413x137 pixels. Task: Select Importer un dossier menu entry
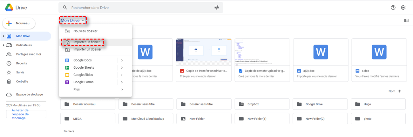tap(87, 50)
